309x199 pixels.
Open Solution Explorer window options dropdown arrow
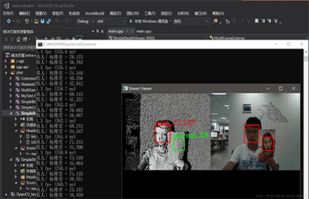[x=93, y=31]
